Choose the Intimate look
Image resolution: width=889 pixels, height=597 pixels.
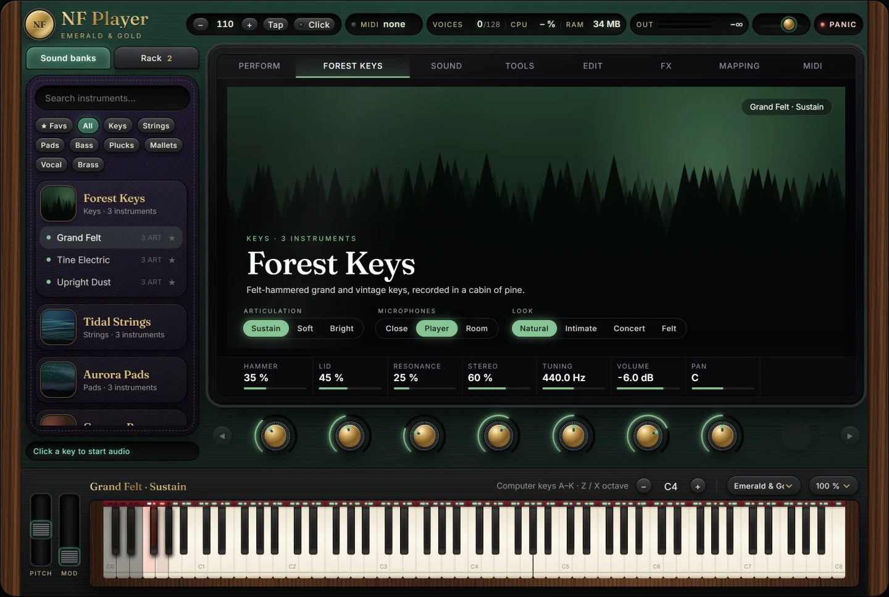click(x=581, y=329)
